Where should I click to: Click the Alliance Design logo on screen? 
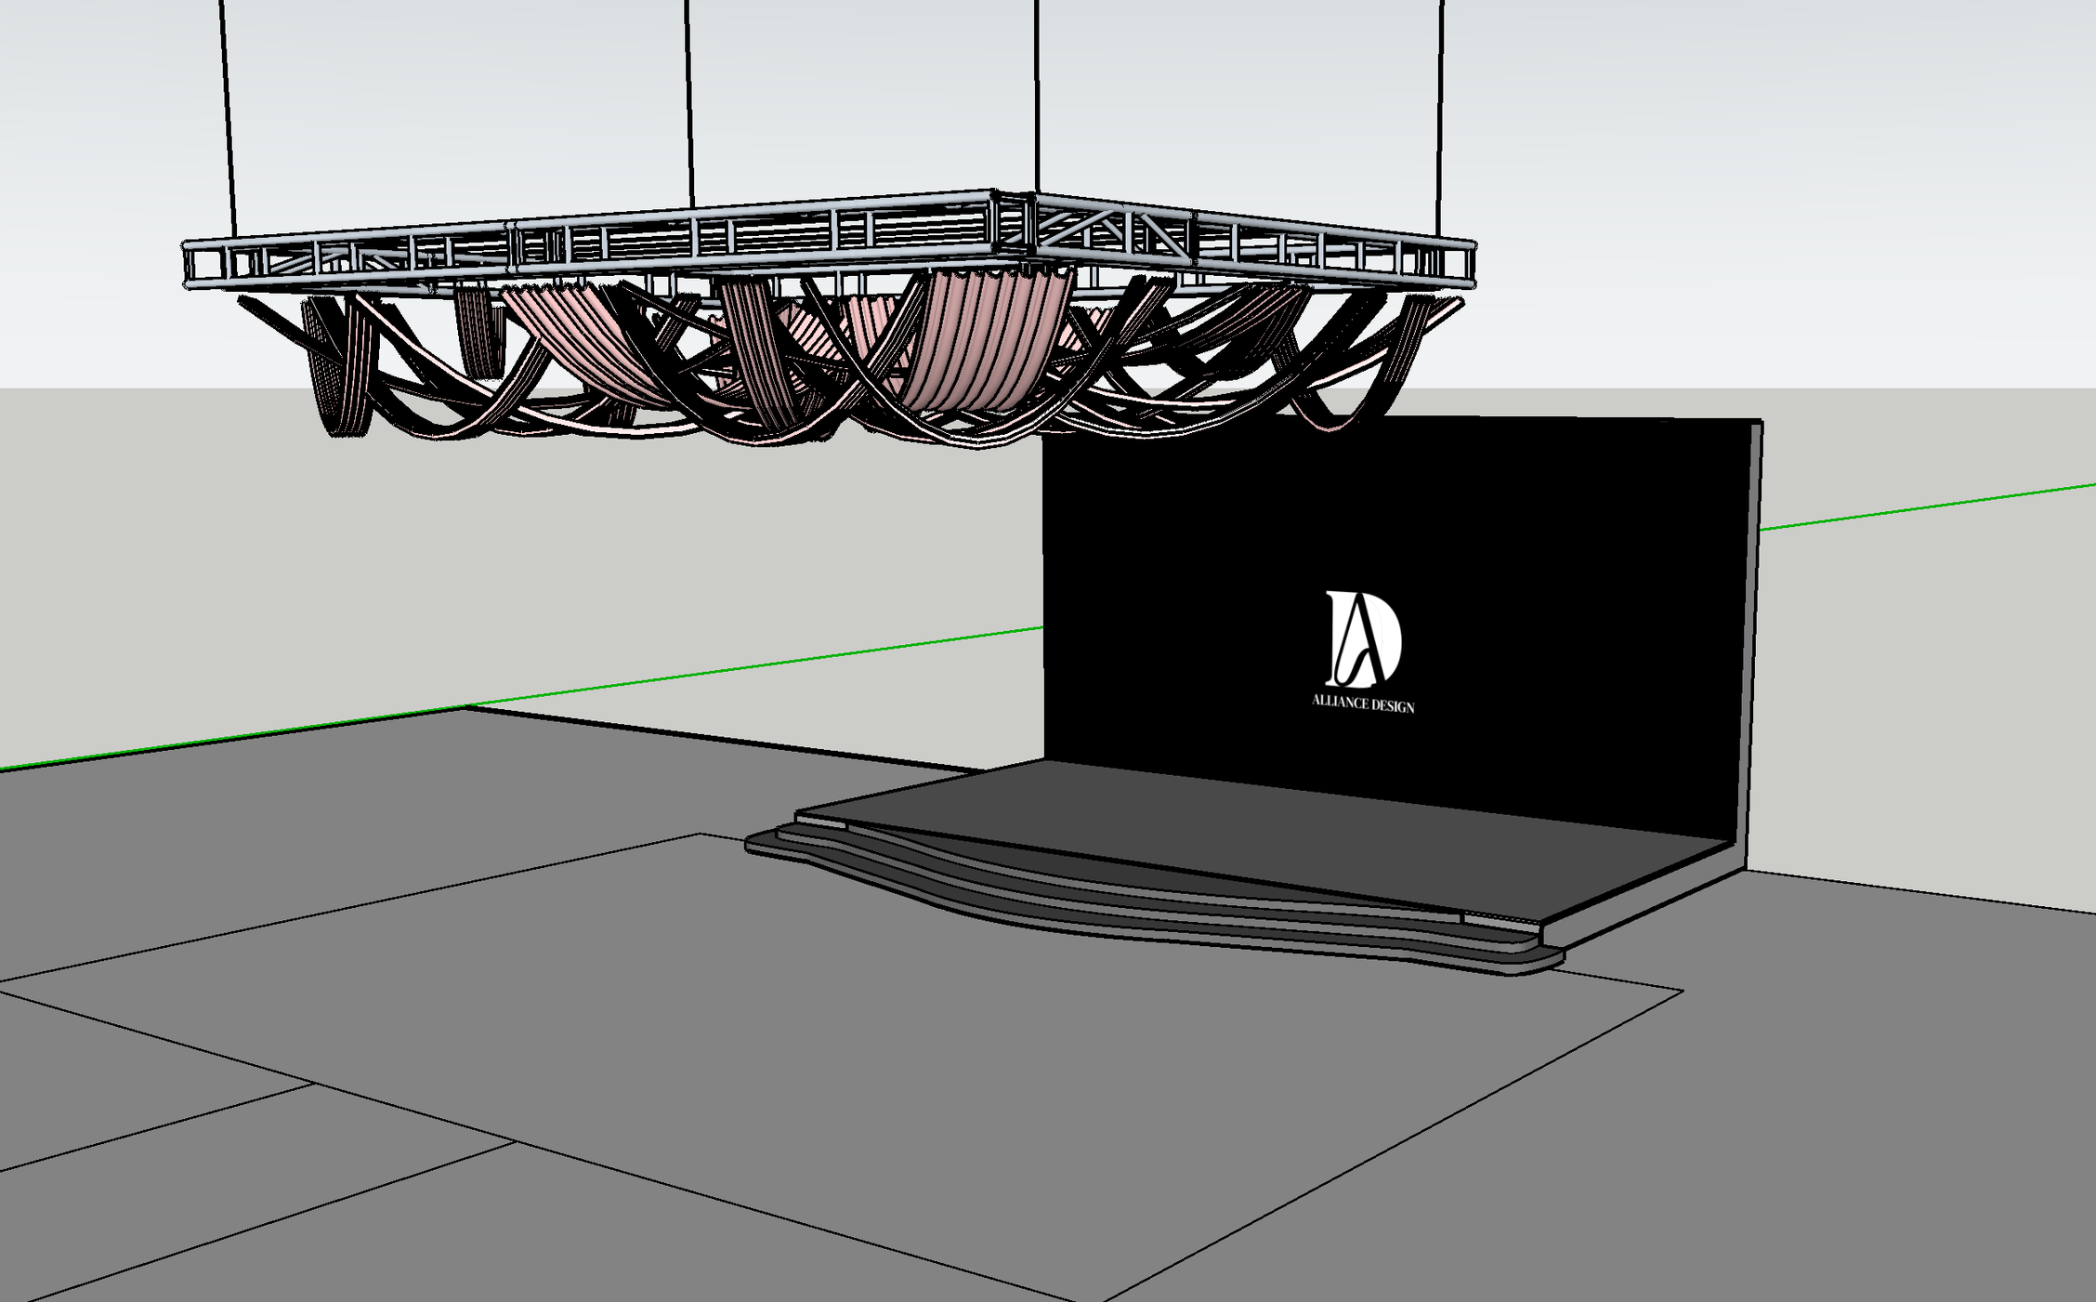(1363, 637)
